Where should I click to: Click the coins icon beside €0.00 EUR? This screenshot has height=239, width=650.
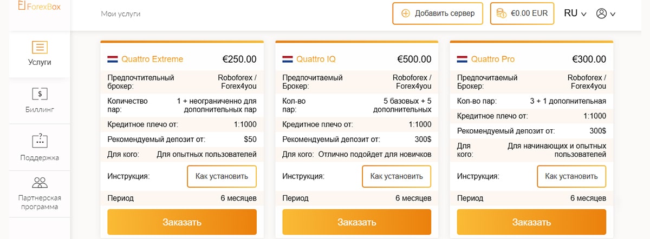click(501, 14)
